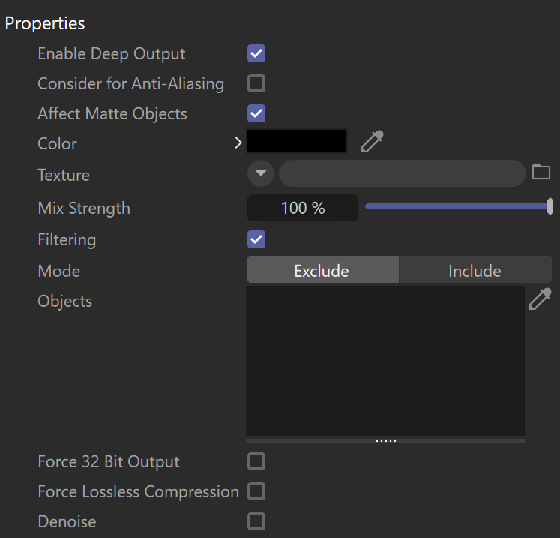
Task: Click inside the empty Objects list
Action: [385, 361]
